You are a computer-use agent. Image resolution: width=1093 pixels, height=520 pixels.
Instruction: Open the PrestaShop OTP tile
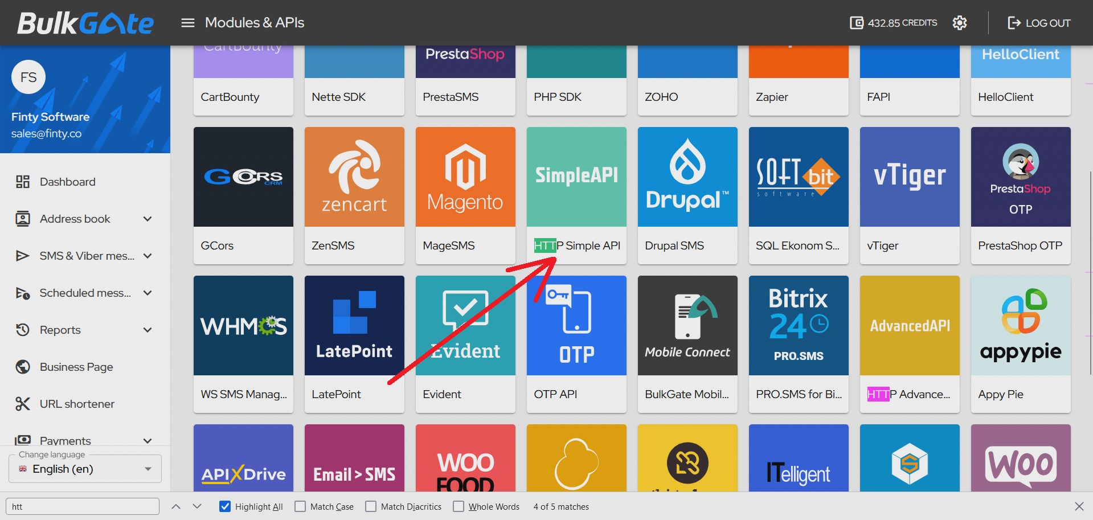point(1021,195)
